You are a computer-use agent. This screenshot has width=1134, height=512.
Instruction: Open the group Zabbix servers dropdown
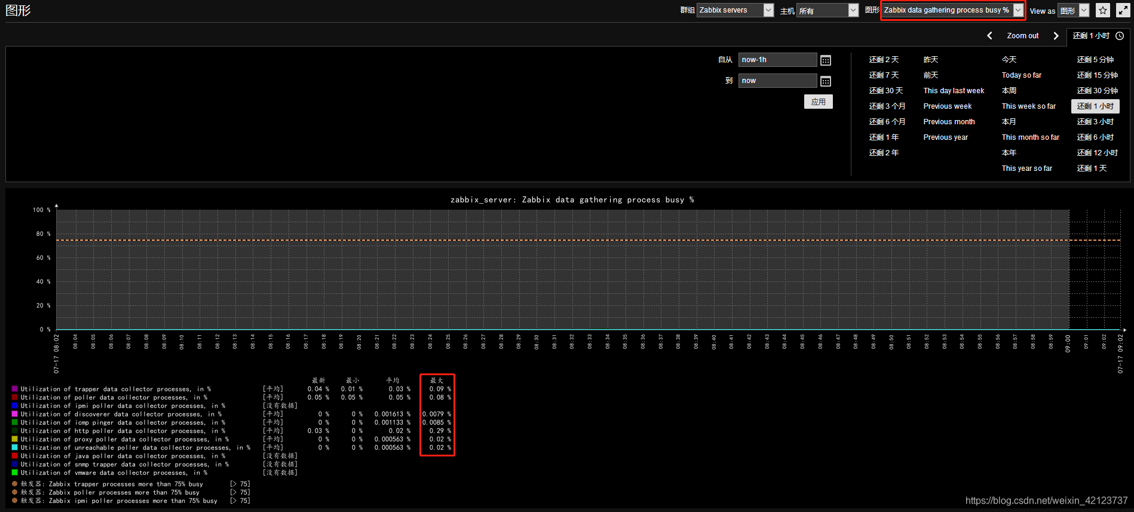click(735, 10)
